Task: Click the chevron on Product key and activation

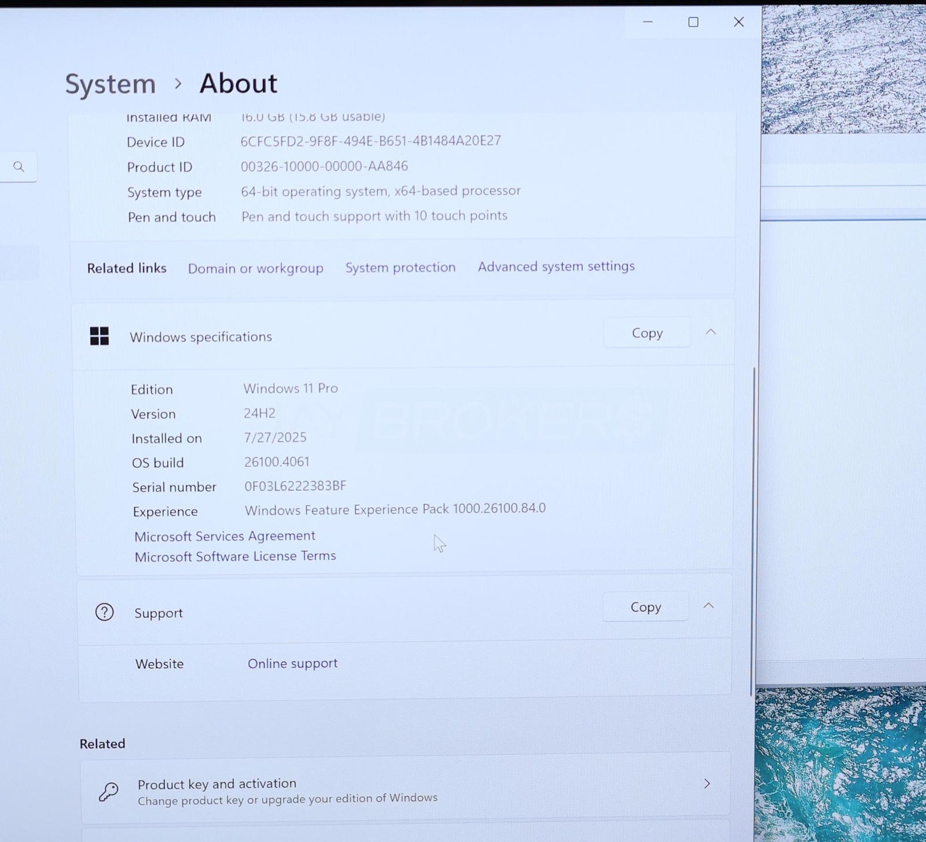Action: coord(707,784)
